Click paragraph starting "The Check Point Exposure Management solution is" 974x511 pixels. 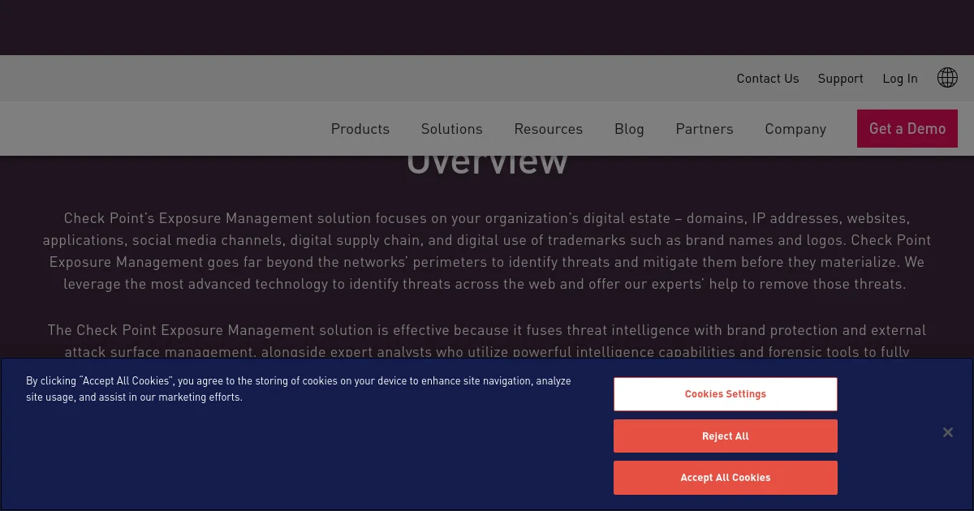tap(487, 341)
